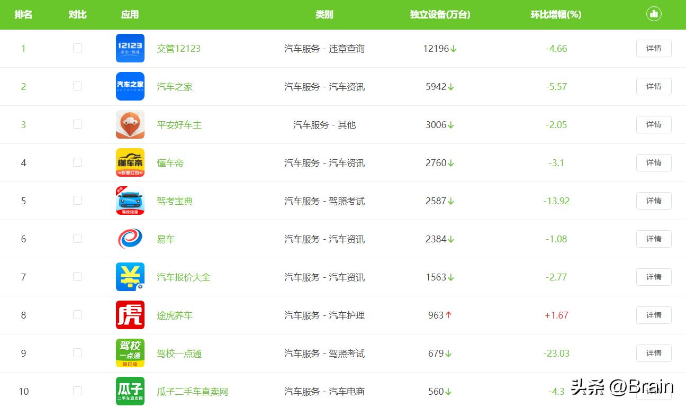Click the 驾考宝典 name link
The width and height of the screenshot is (686, 408).
[x=174, y=201]
